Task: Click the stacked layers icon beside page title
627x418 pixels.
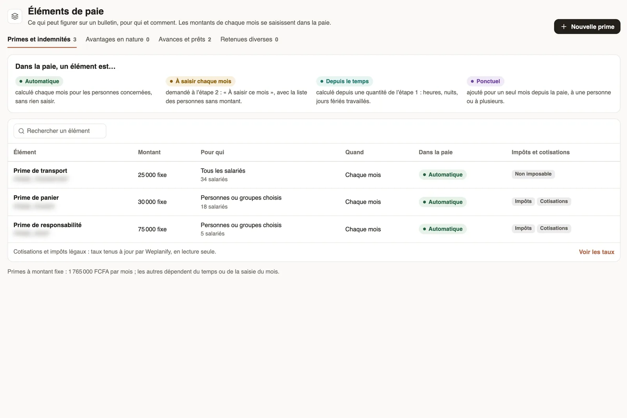Action: (15, 16)
